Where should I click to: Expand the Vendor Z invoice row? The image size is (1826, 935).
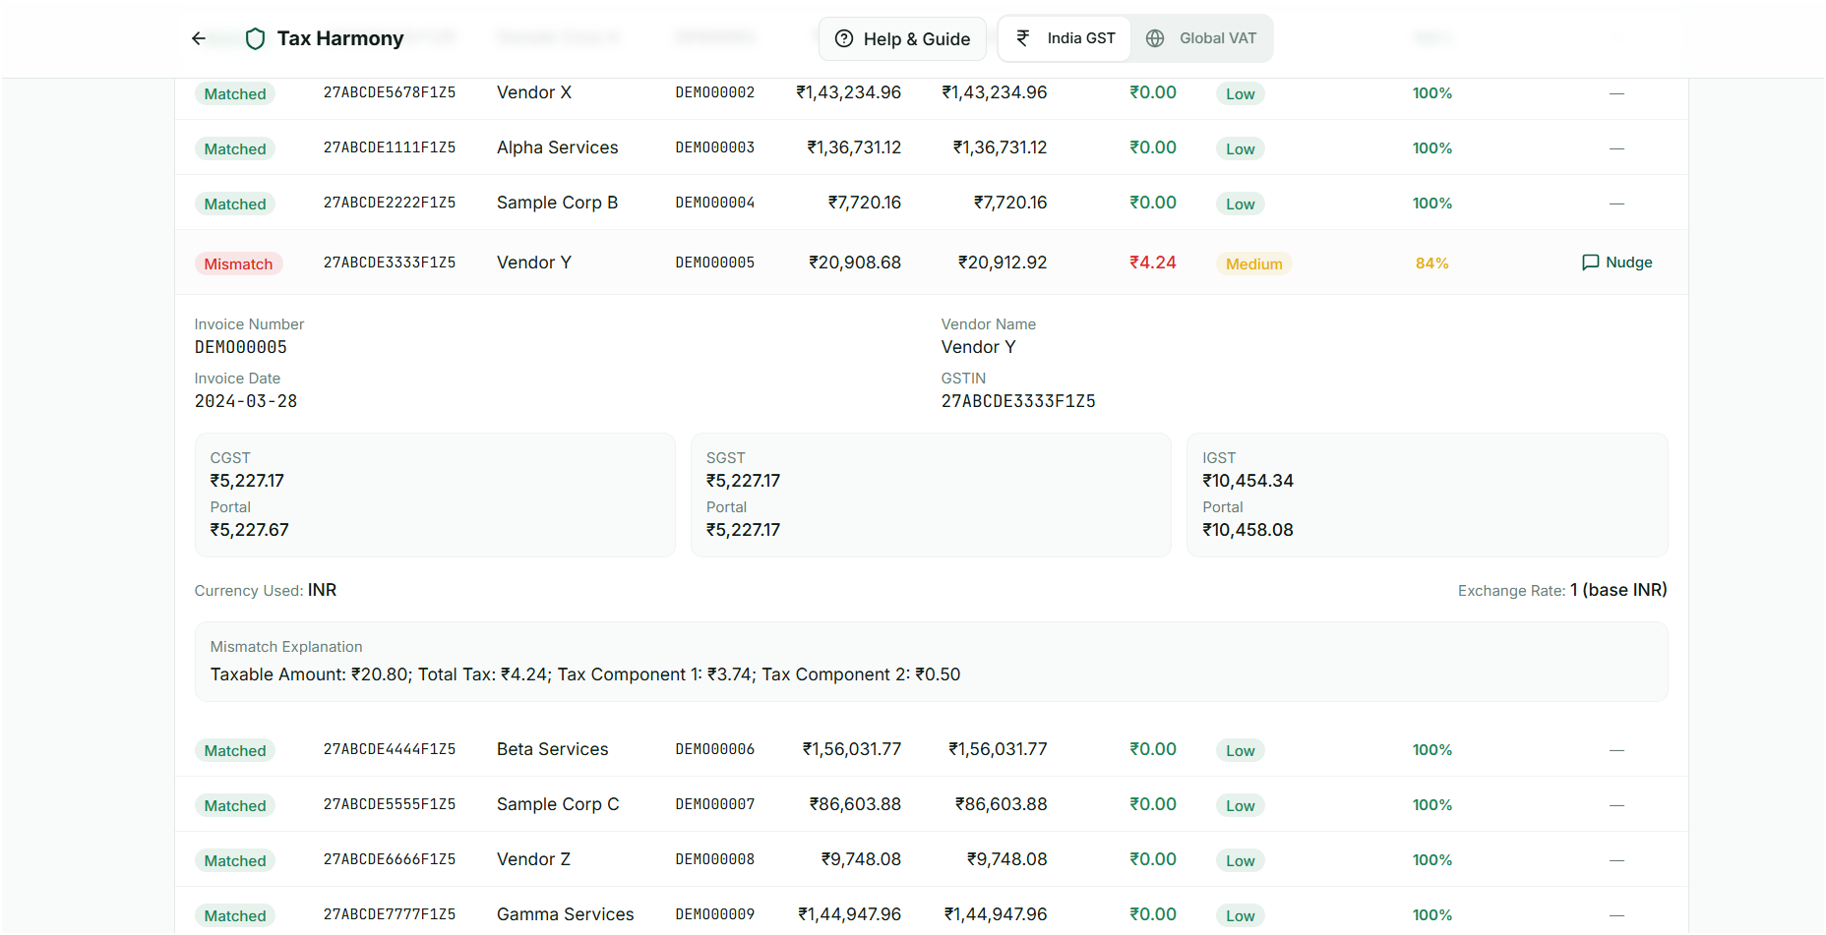click(x=932, y=859)
